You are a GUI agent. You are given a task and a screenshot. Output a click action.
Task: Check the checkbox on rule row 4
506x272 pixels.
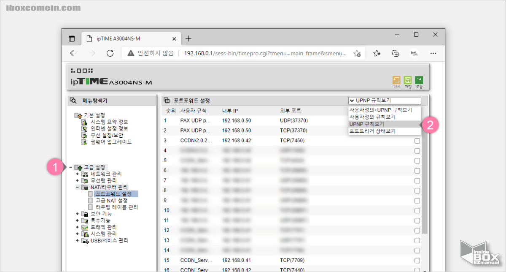coord(417,150)
